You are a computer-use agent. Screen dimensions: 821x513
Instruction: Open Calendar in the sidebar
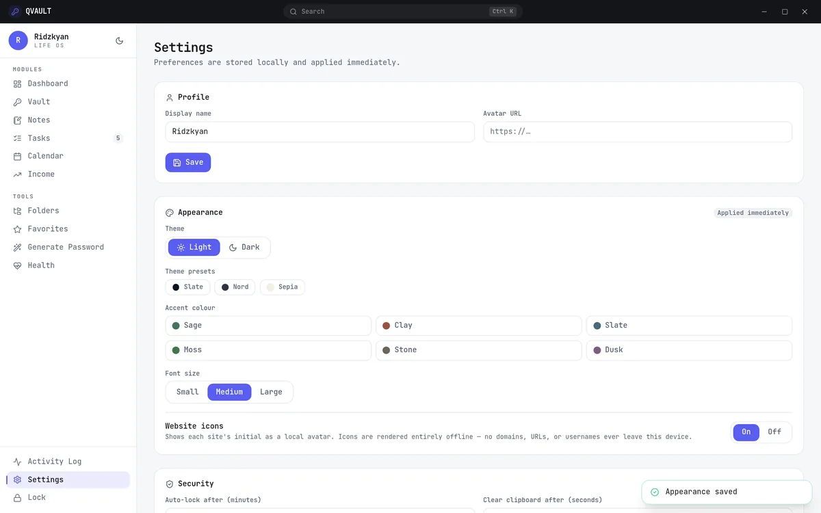coord(68,156)
